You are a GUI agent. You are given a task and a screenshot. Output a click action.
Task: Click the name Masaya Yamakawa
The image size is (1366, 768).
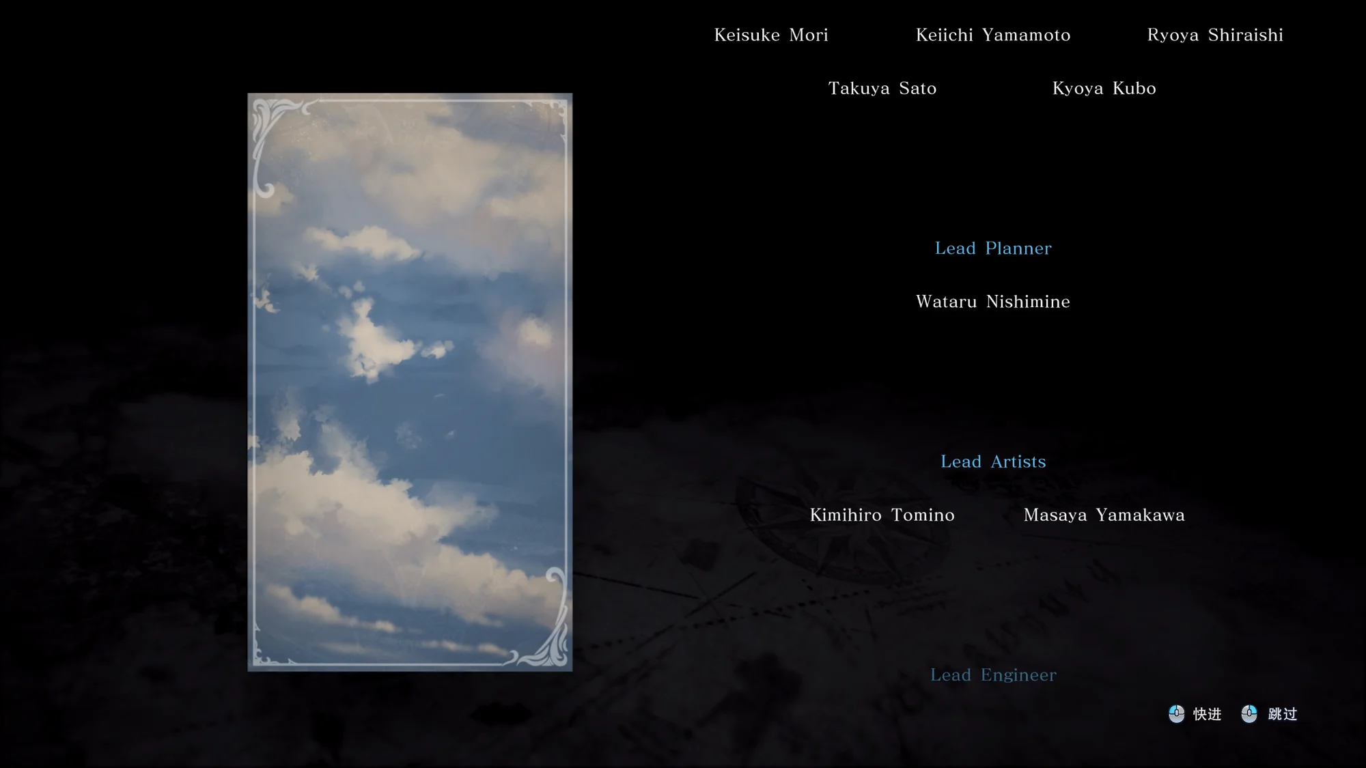point(1104,515)
